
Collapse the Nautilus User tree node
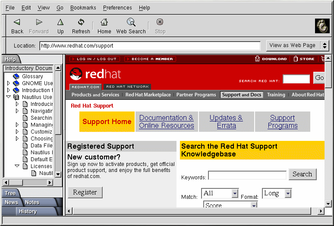pos(8,97)
